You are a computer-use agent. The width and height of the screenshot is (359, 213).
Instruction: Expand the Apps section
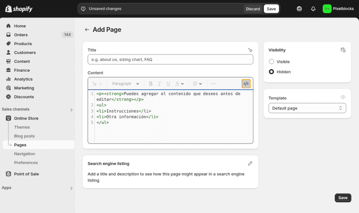(71, 188)
